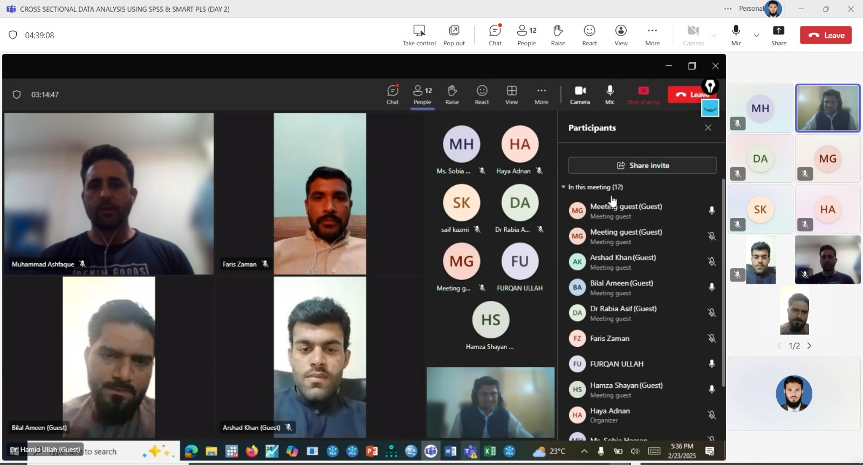The height and width of the screenshot is (465, 863).
Task: Open the meeting Chat panel
Action: [x=495, y=35]
